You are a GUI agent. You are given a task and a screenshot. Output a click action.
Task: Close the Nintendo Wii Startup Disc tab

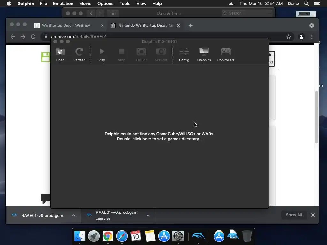click(x=179, y=26)
